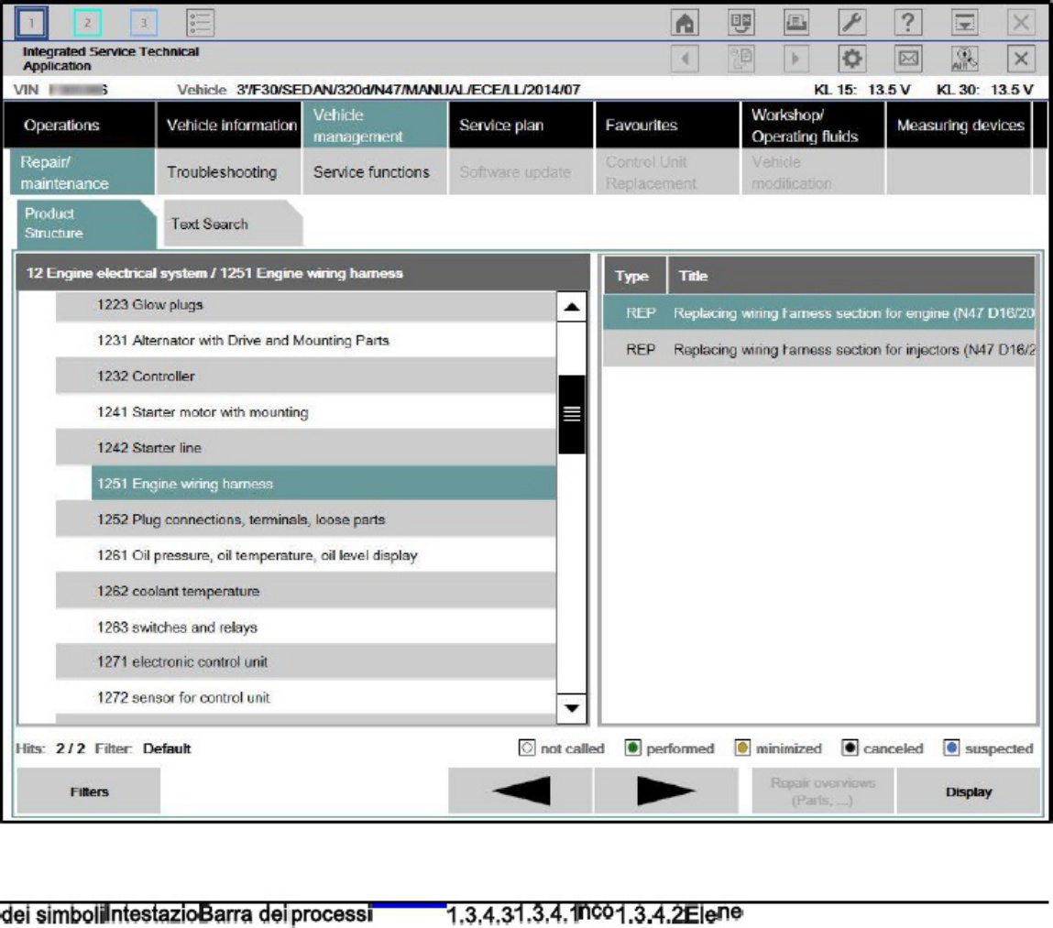Select 1251 Engine wiring harness
Screen dimensions: 1053x928
tap(324, 484)
